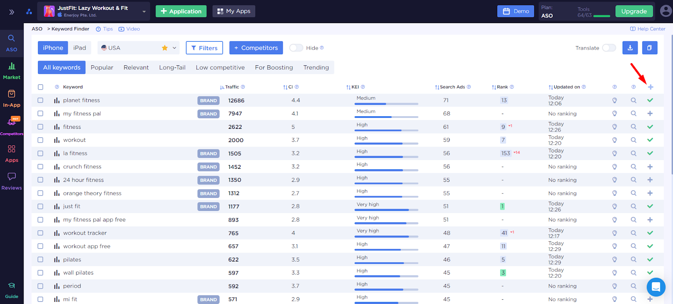Click the user profile avatar icon
This screenshot has width=673, height=304.
coord(665,11)
